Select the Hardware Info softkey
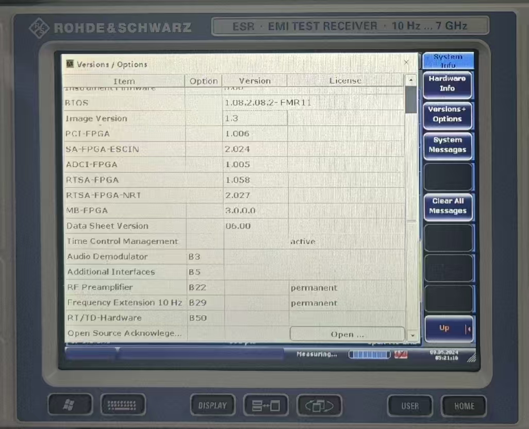This screenshot has height=429, width=529. 447,84
